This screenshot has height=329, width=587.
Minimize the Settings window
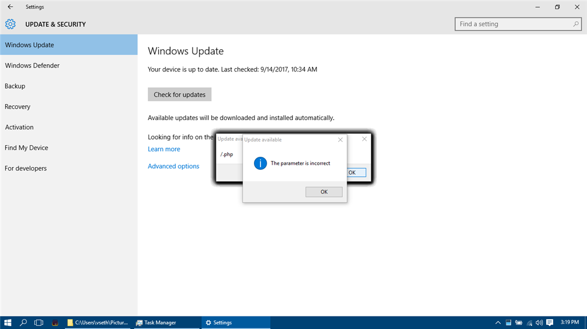[x=538, y=7]
